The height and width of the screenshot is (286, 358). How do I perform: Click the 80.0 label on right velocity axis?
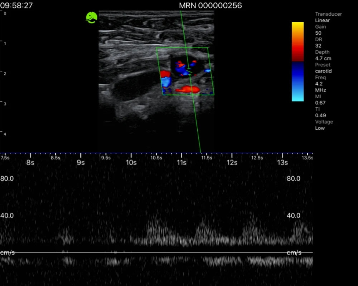pyautogui.click(x=294, y=179)
